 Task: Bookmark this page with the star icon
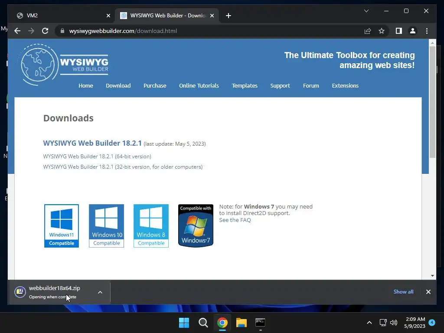click(382, 31)
